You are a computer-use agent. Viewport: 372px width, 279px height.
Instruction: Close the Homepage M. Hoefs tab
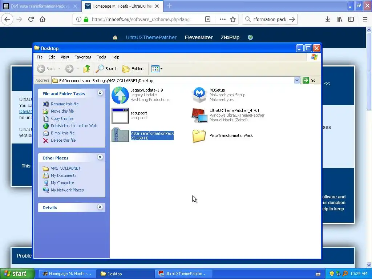[157, 6]
